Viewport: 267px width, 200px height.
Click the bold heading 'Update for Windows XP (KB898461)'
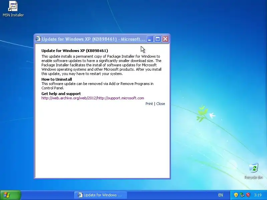click(75, 51)
